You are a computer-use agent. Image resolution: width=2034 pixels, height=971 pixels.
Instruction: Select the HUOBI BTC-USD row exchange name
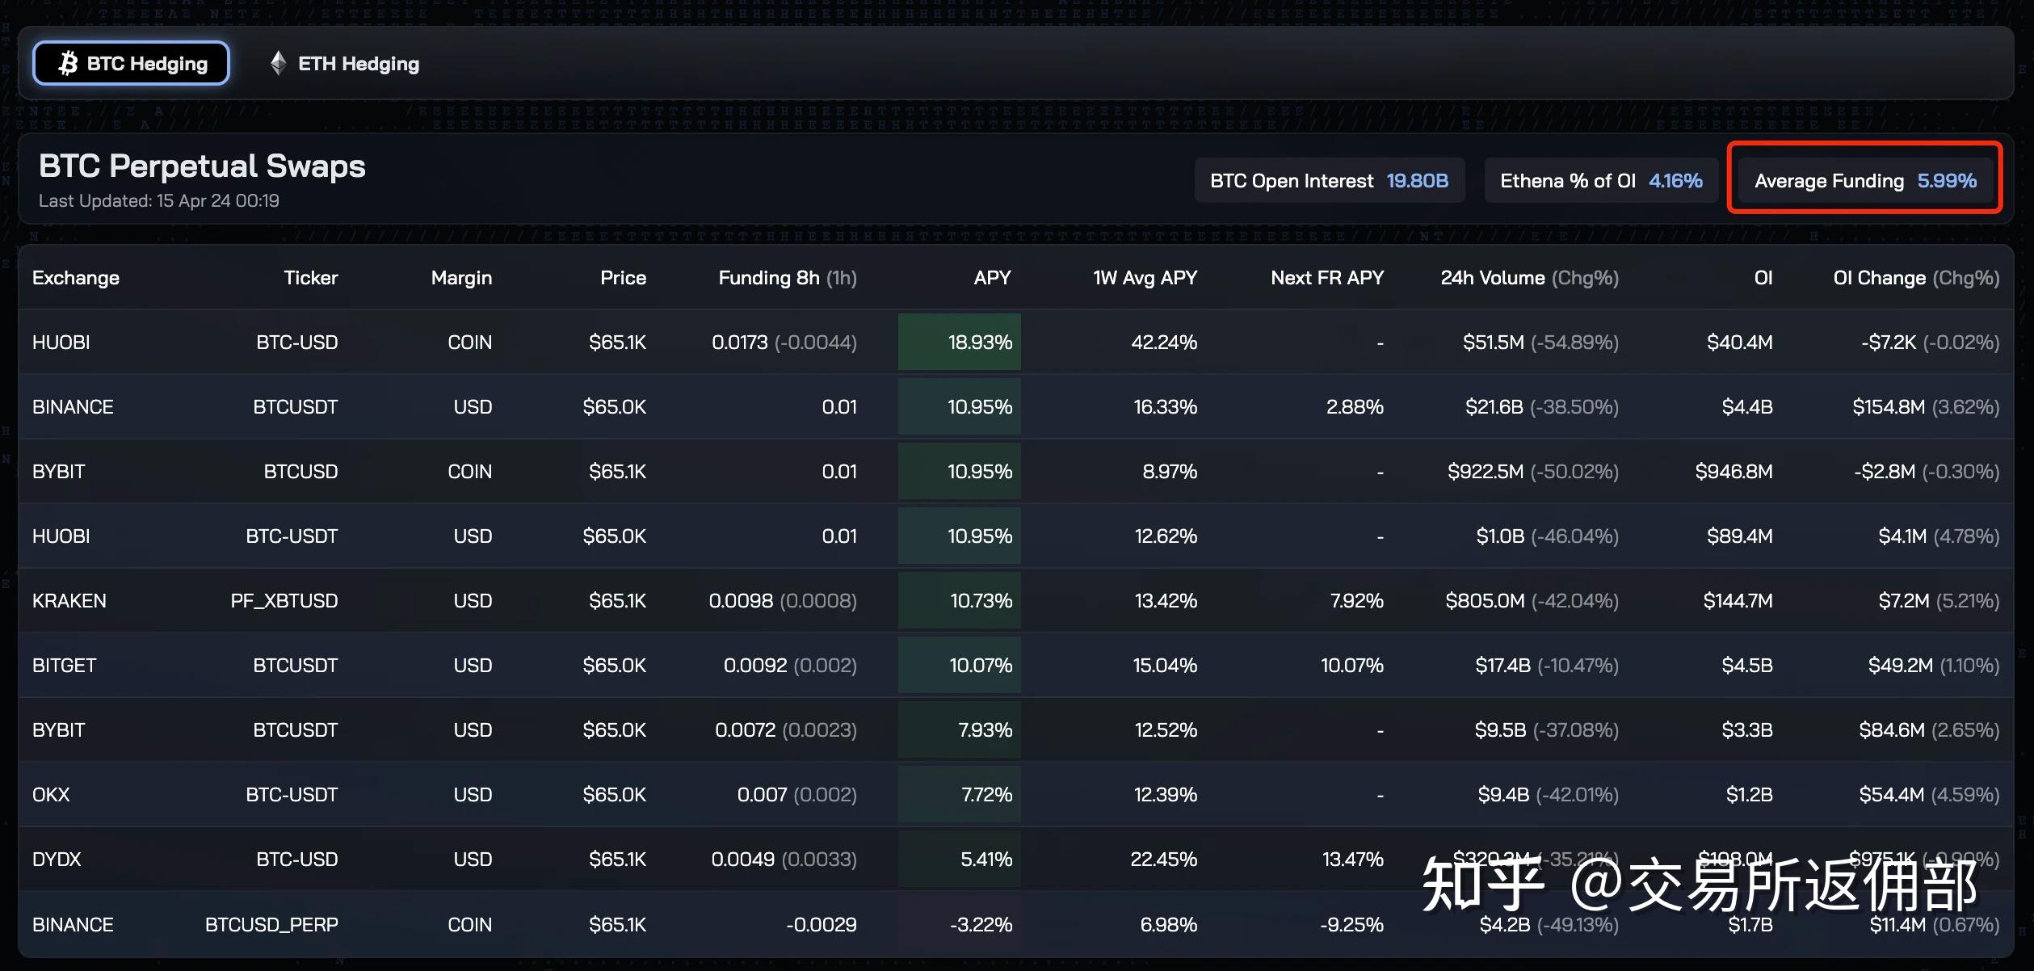tap(61, 343)
